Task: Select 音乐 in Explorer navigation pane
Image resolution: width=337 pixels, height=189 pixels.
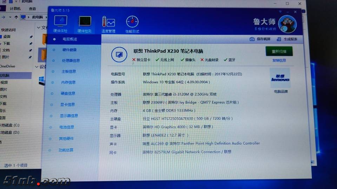Action: click(x=3, y=111)
